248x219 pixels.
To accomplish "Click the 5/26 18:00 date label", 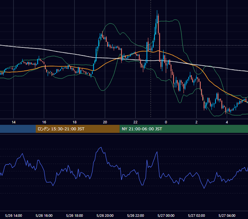I will pyautogui.click(x=74, y=215).
